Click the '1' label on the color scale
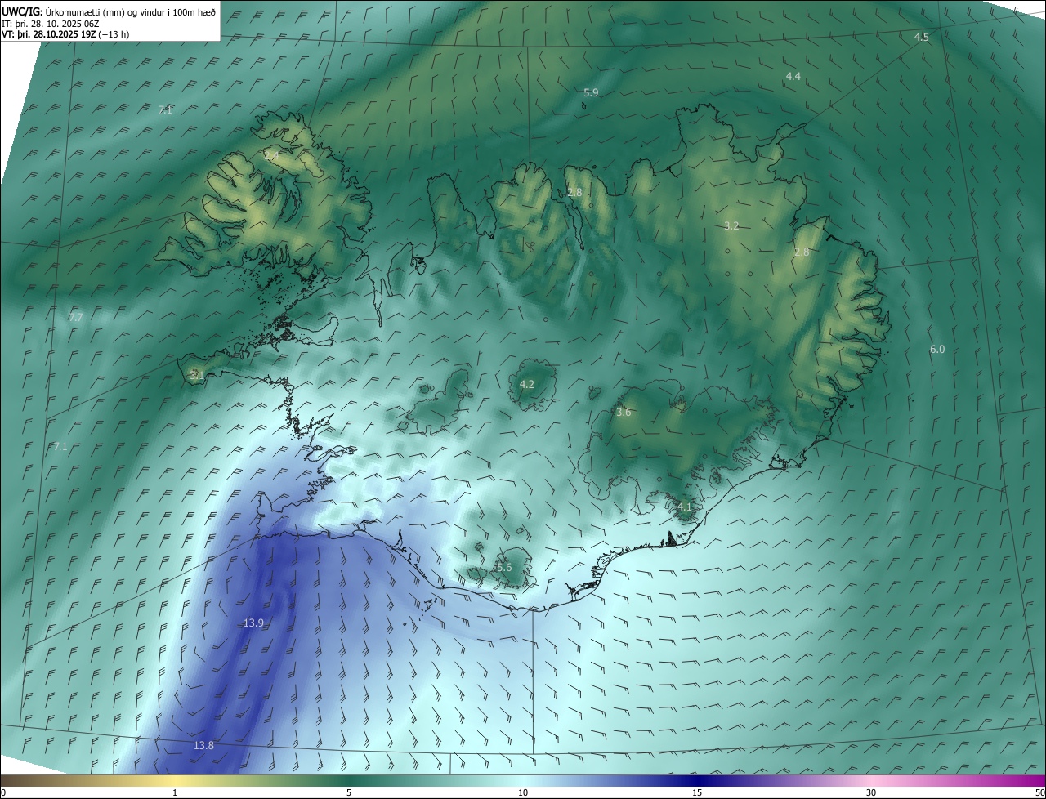Viewport: 1046px width, 799px height. point(175,792)
